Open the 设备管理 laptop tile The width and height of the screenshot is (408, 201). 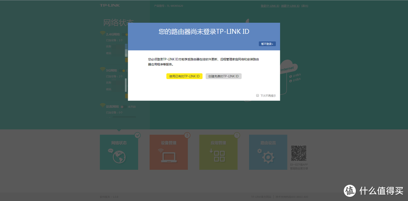tap(168, 152)
